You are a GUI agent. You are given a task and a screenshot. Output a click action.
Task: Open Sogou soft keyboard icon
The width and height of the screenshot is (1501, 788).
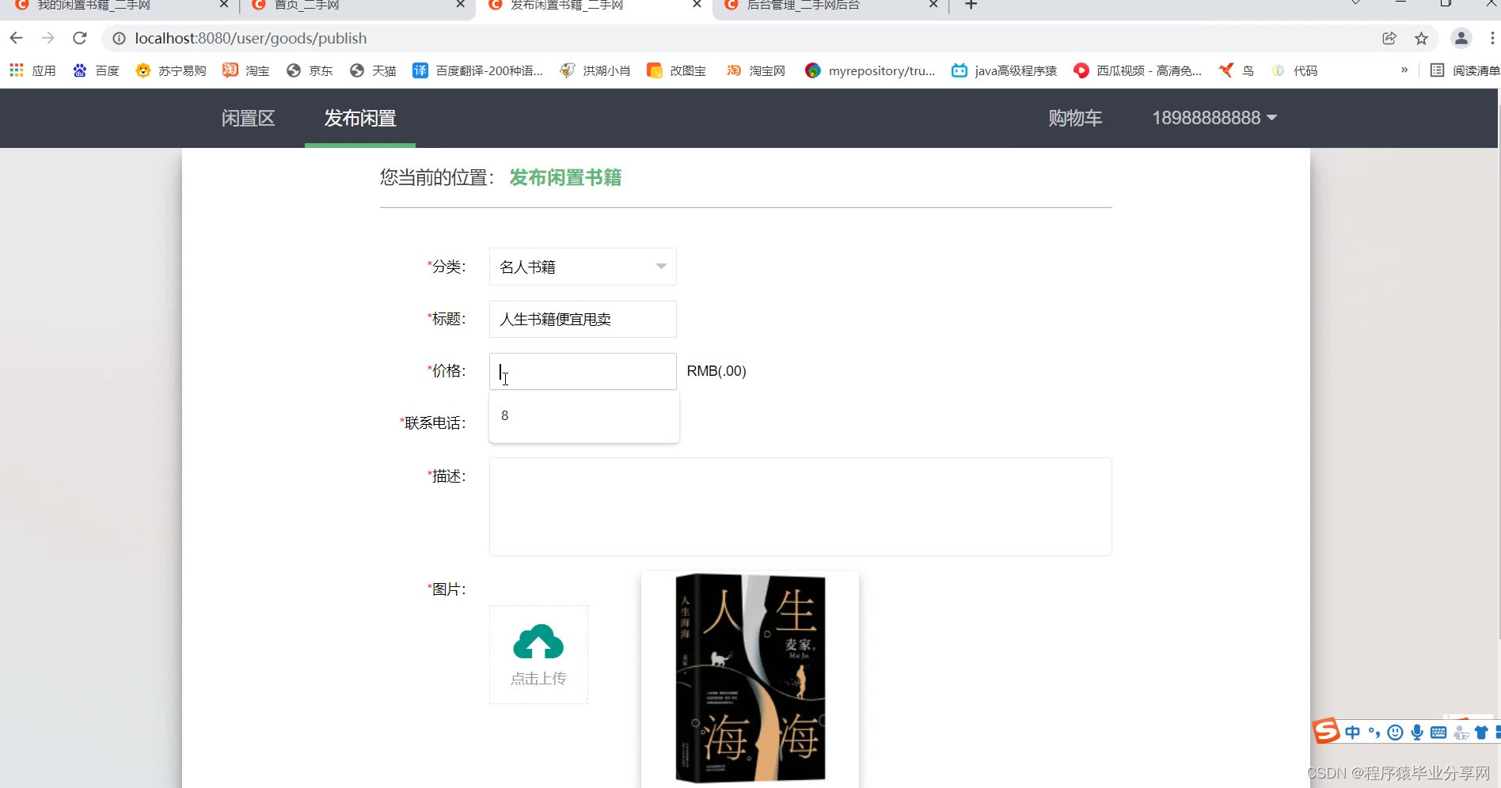(x=1438, y=733)
